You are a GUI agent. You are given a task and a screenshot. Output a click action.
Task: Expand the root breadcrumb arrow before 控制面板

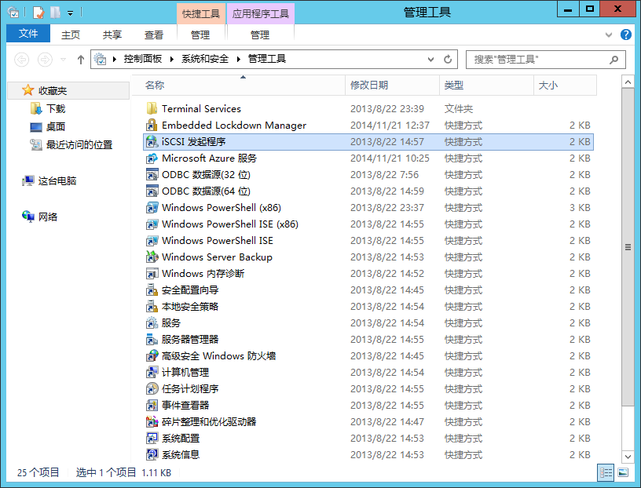coord(115,59)
